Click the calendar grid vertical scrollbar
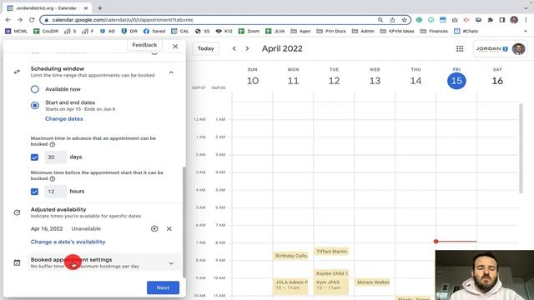Viewport: 534px width, 300px height. coord(521,148)
